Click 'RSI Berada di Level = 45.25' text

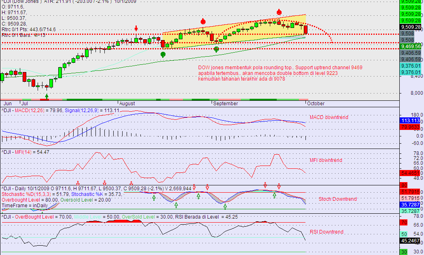tap(207, 217)
